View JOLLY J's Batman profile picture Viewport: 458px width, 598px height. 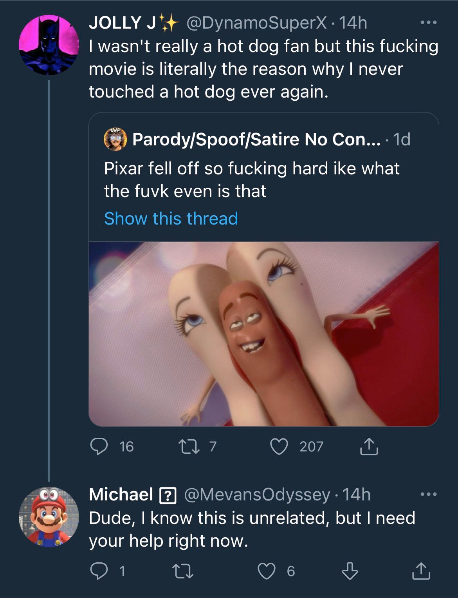pyautogui.click(x=49, y=45)
